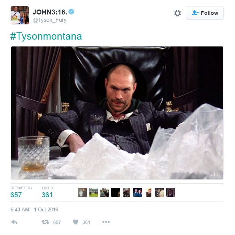
Task: Click the last liker avatar in row
Action: 171,192
